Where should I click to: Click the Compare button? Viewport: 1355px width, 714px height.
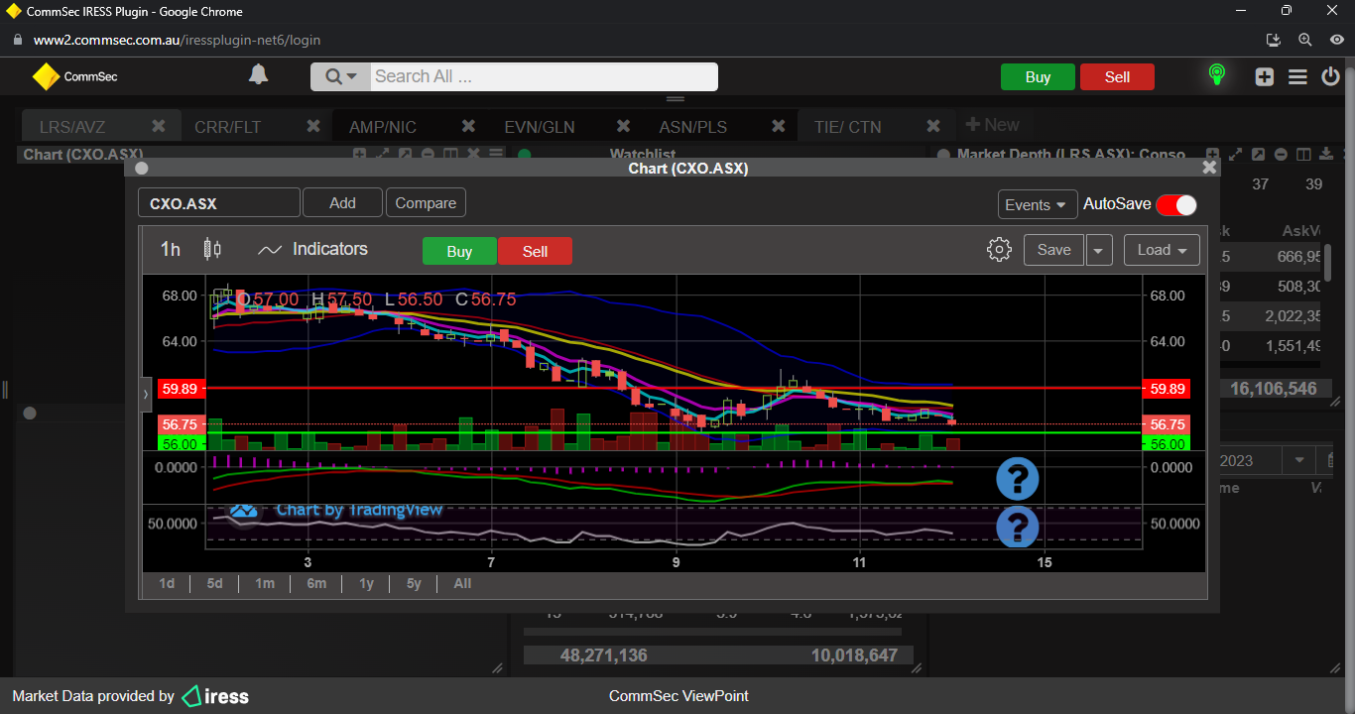[426, 202]
